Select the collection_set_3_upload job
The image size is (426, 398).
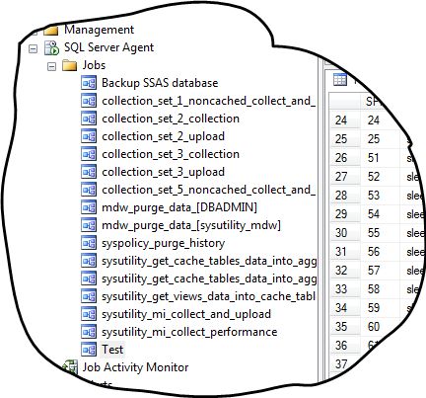(163, 172)
